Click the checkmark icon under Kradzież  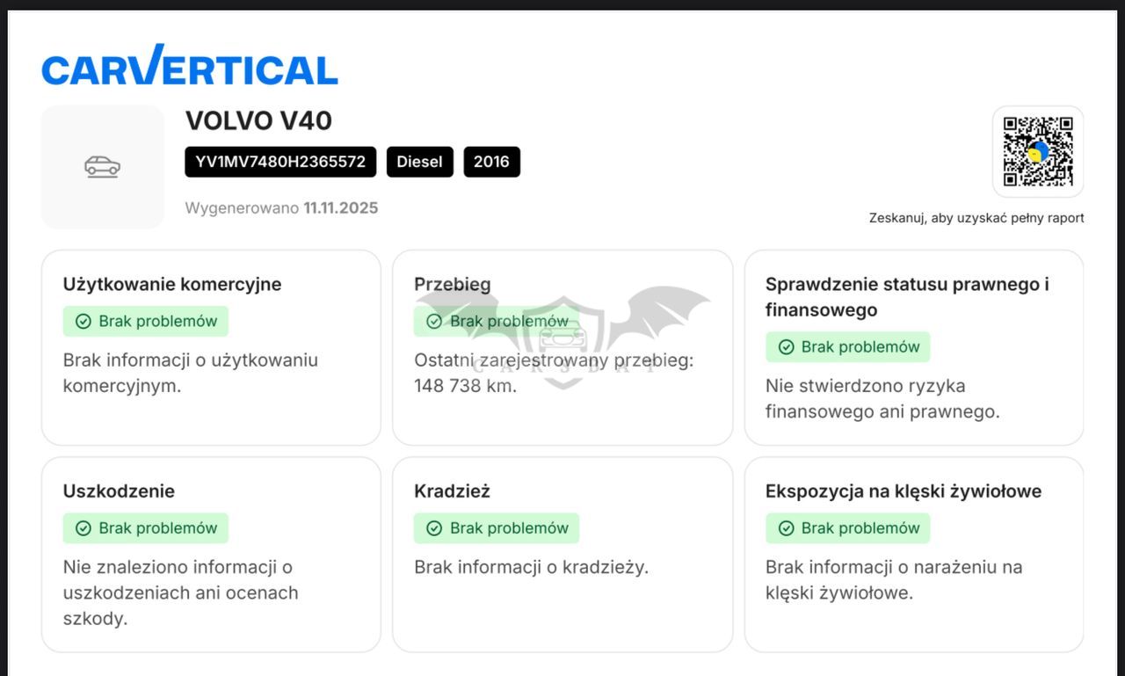[434, 528]
